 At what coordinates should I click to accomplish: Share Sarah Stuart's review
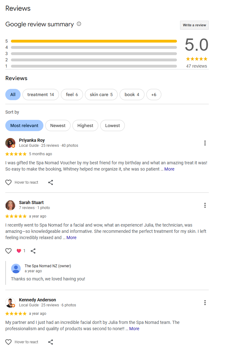[33, 251]
